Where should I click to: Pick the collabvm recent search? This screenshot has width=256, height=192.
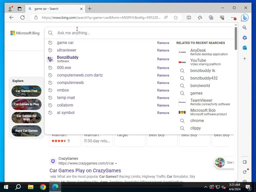coord(65,105)
